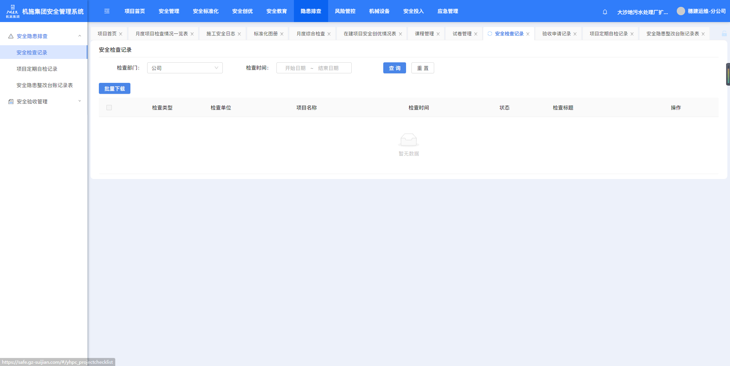730x366 pixels.
Task: Click the user avatar icon
Action: point(681,11)
